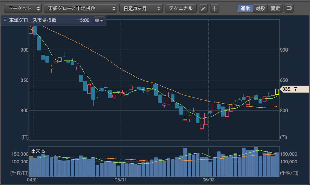Open the 東証グロース市場指数 symbol dropdown
This screenshot has height=185, width=310.
[81, 8]
